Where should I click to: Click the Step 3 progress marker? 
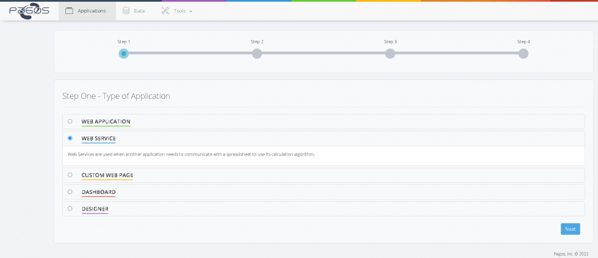390,54
